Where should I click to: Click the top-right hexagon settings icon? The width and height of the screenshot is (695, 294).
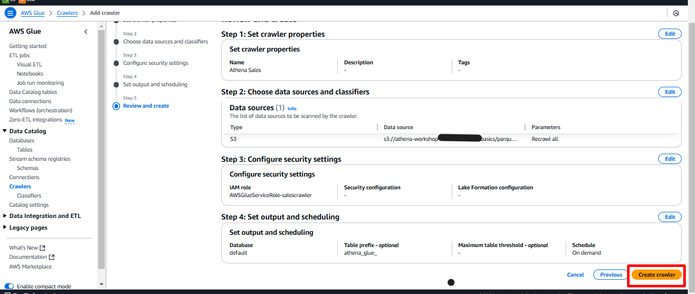tap(676, 13)
